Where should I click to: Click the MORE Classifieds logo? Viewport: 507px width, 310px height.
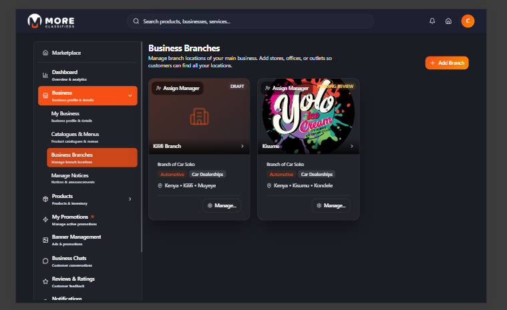point(51,21)
